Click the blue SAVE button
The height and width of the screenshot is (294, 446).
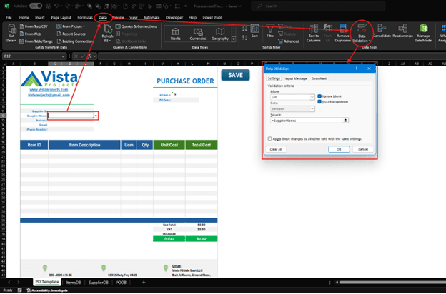click(x=235, y=75)
